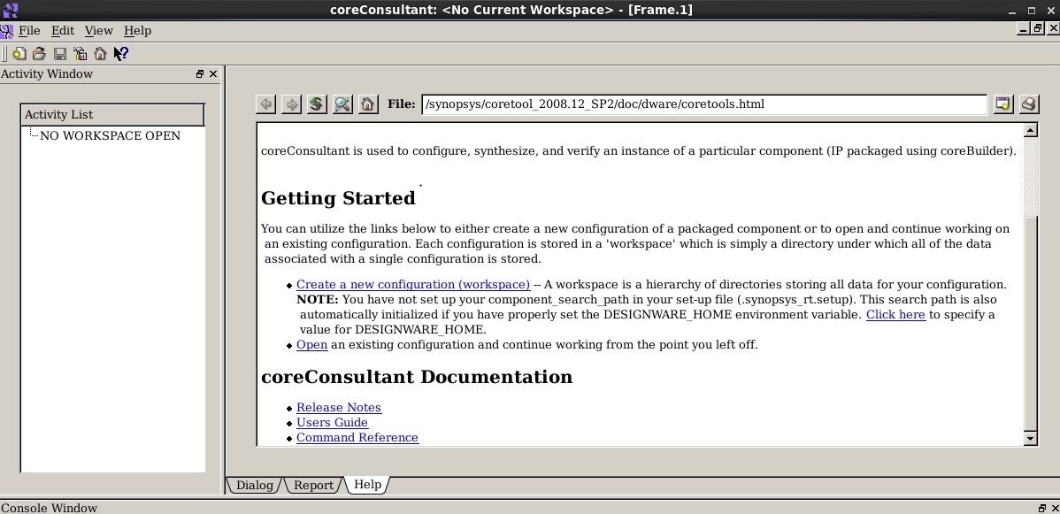Screen dimensions: 1060x514
Task: Close the Activity Window panel
Action: point(213,73)
